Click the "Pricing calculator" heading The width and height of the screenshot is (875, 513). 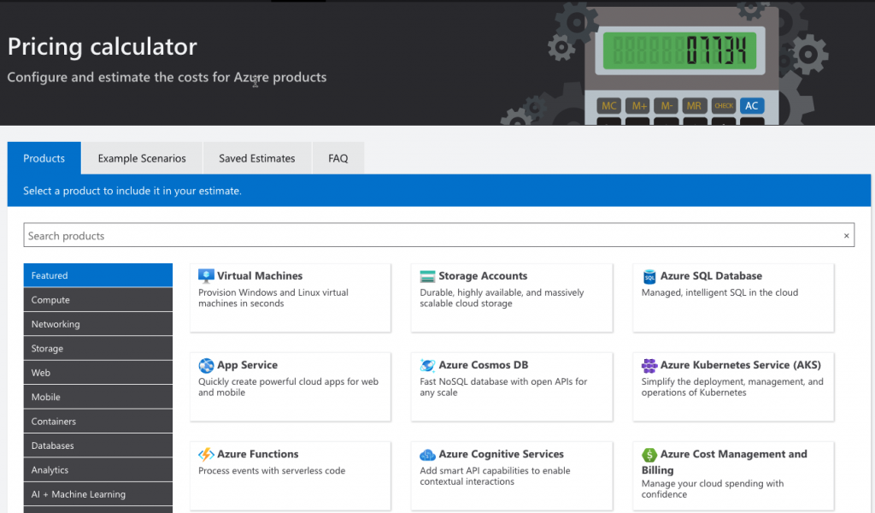click(103, 46)
